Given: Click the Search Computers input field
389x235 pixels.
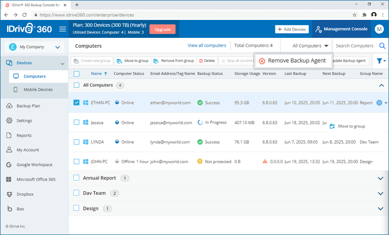Looking at the screenshot, I should (354, 46).
